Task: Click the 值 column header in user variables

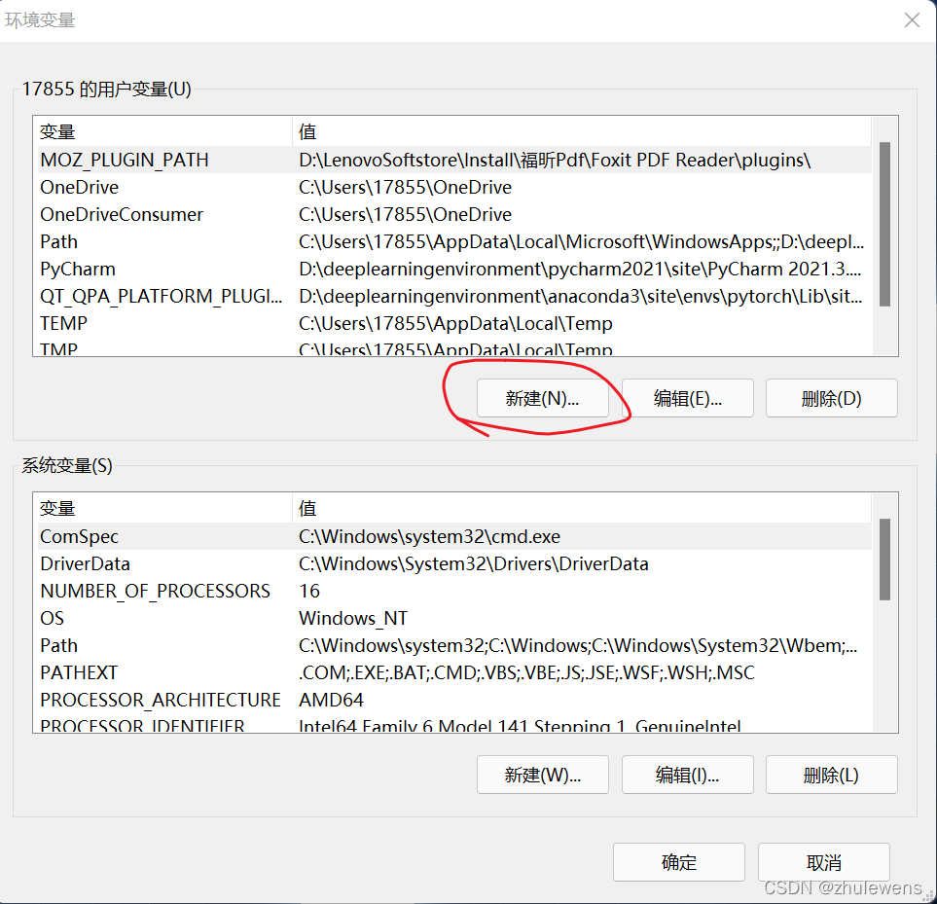Action: [x=582, y=131]
